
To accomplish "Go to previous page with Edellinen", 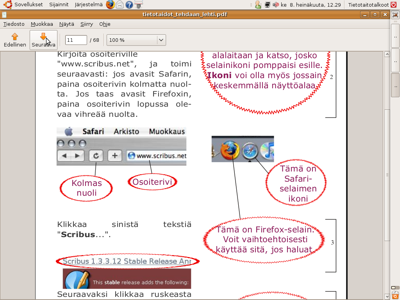I will pos(15,40).
